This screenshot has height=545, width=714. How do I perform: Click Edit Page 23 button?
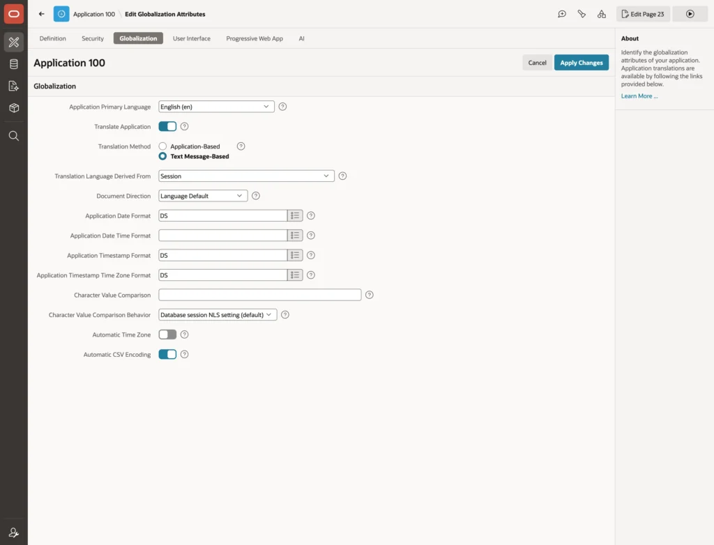[x=643, y=14]
